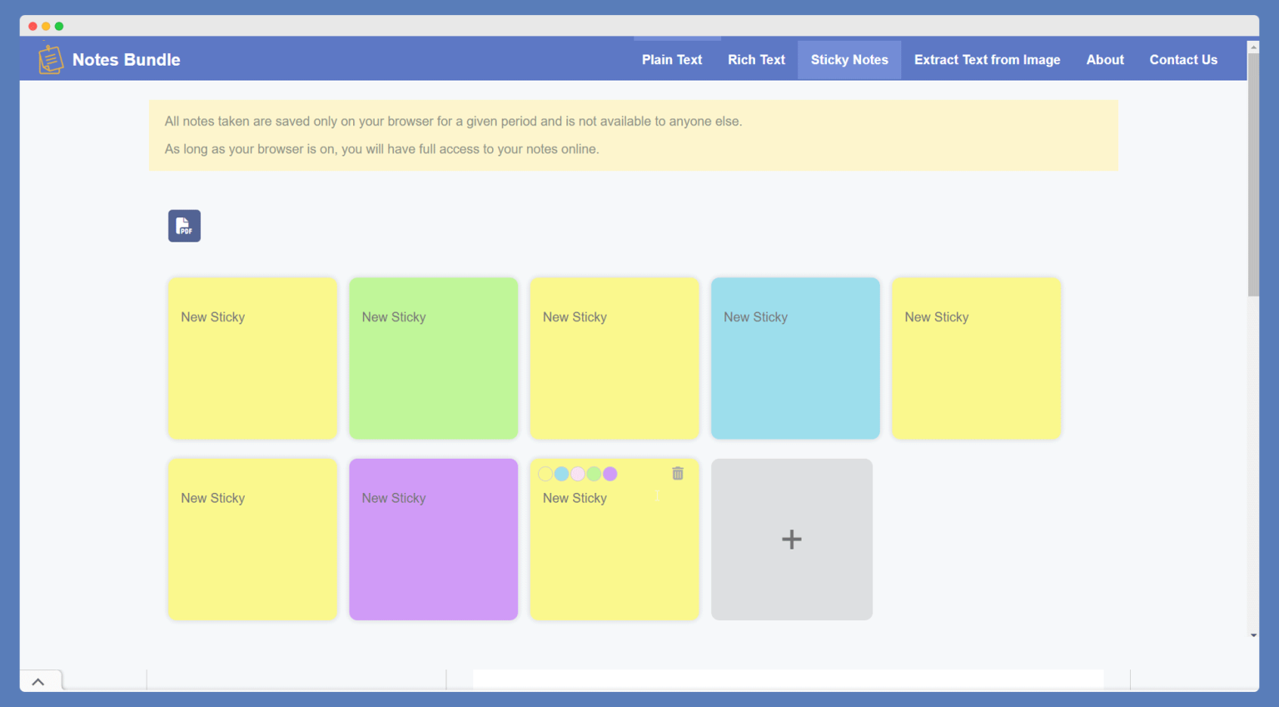Screen dimensions: 1279x707
Task: Visit the About page
Action: click(x=1105, y=59)
